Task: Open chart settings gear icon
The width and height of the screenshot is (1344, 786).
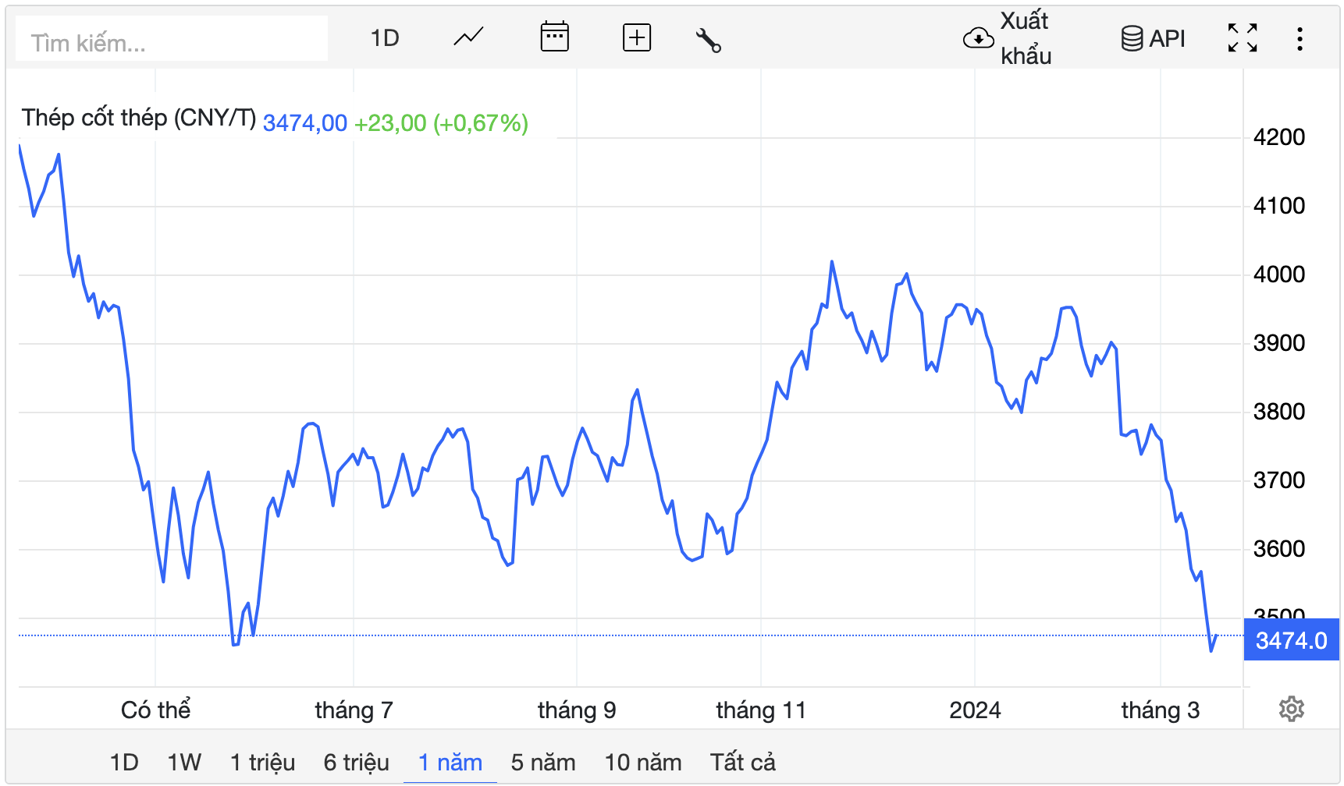Action: pyautogui.click(x=1291, y=709)
